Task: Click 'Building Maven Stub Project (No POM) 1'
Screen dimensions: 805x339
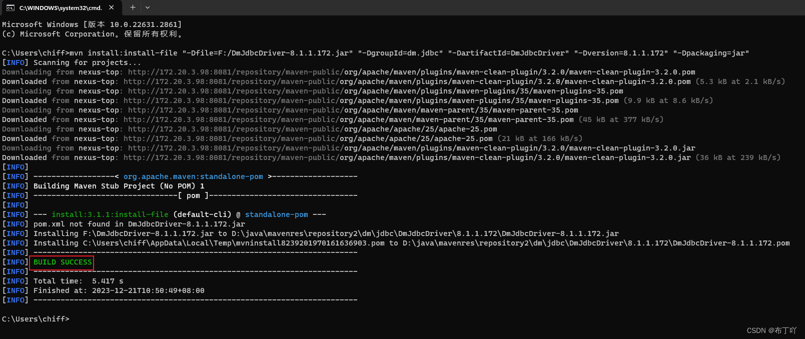Action: pyautogui.click(x=119, y=186)
